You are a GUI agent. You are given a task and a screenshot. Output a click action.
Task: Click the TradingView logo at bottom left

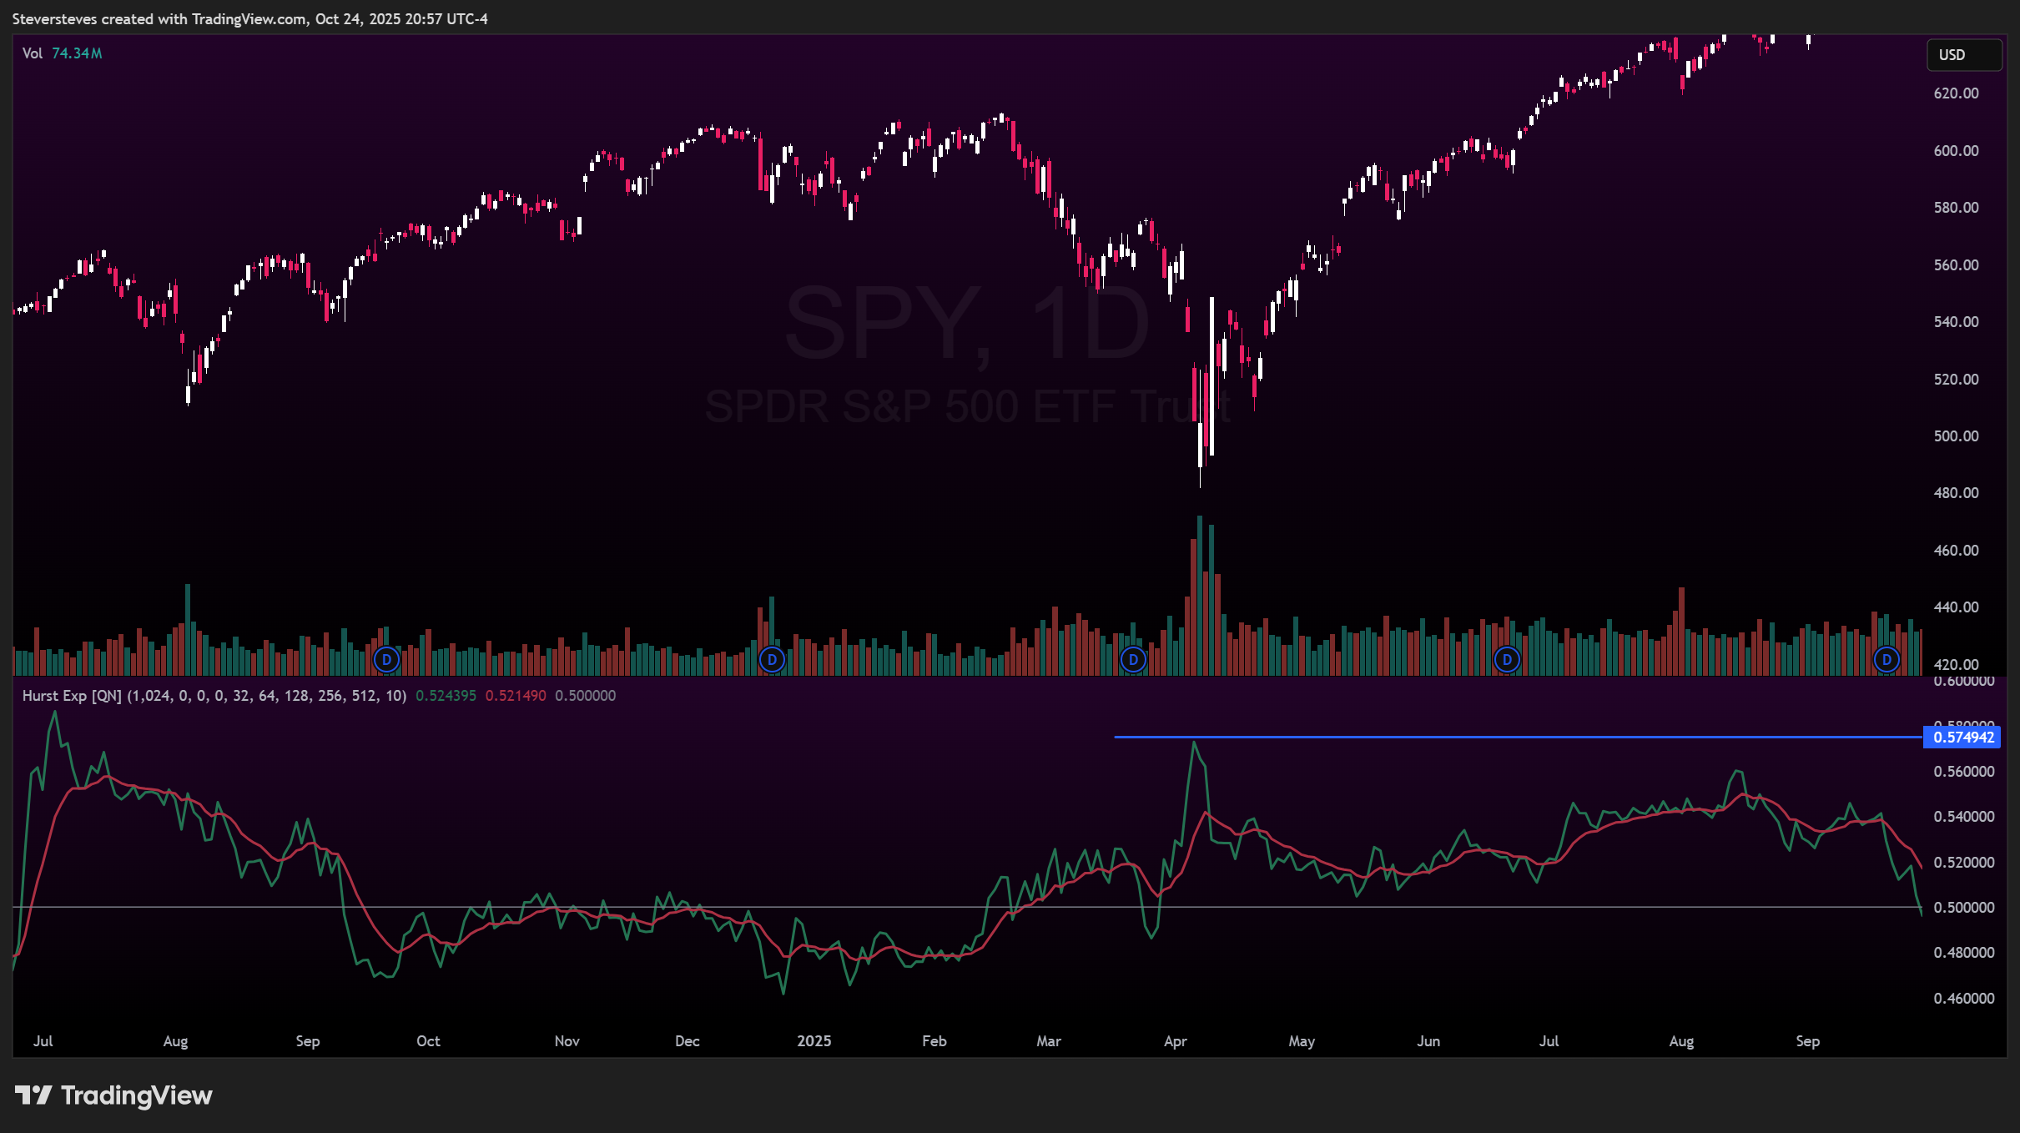pos(113,1095)
